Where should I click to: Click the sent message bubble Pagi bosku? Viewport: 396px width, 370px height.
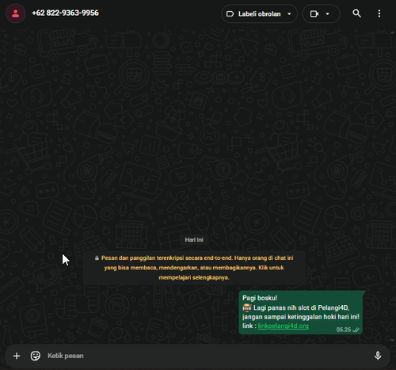tap(301, 312)
